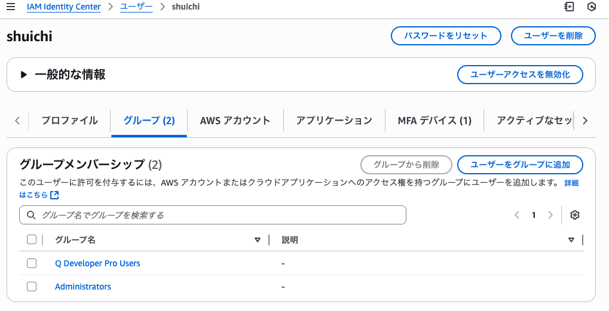Click the group search input field
This screenshot has height=311, width=609.
[x=213, y=215]
